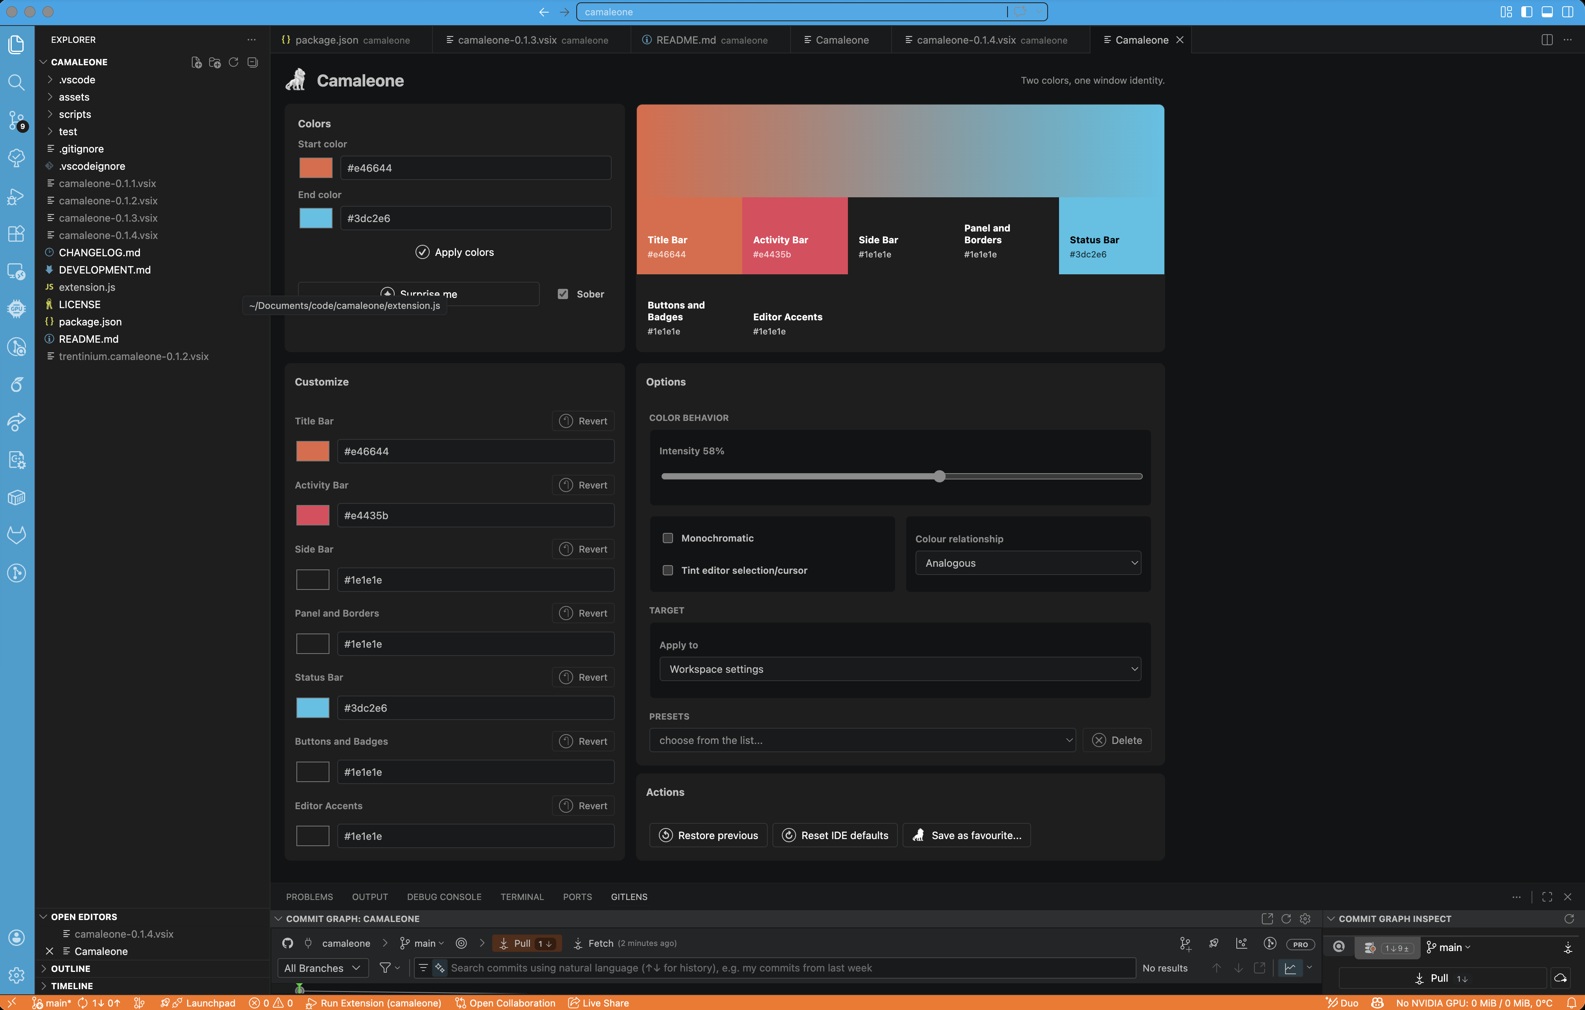Open the Run and Debug view

(17, 196)
